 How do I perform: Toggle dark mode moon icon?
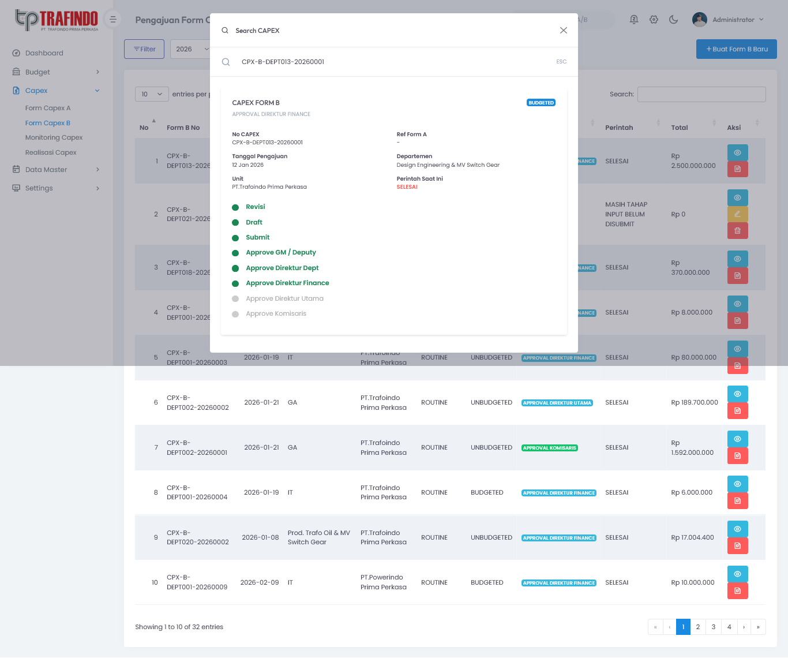click(x=673, y=20)
